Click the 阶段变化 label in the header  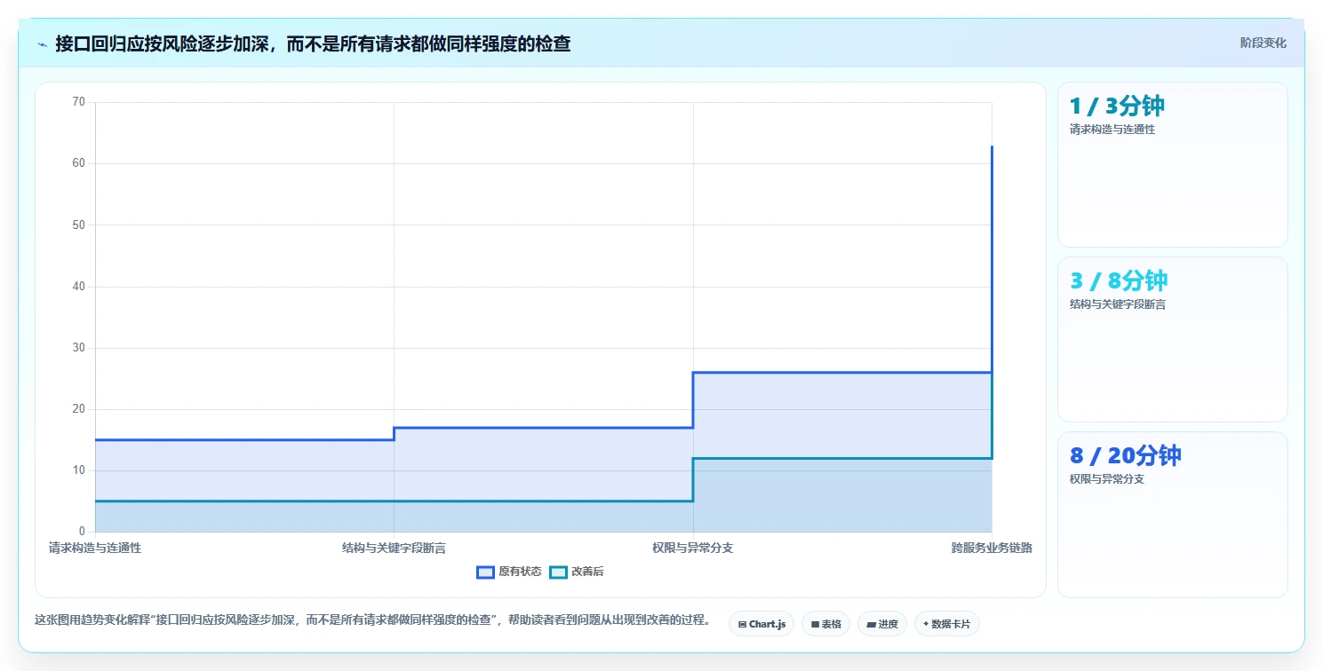point(1263,43)
